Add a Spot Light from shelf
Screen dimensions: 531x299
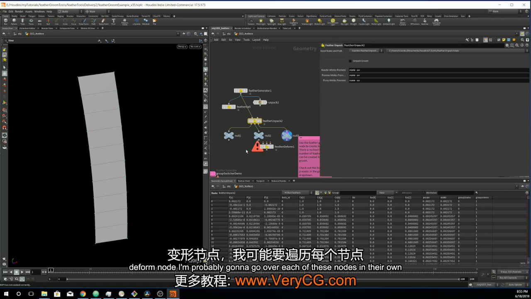tap(271, 22)
